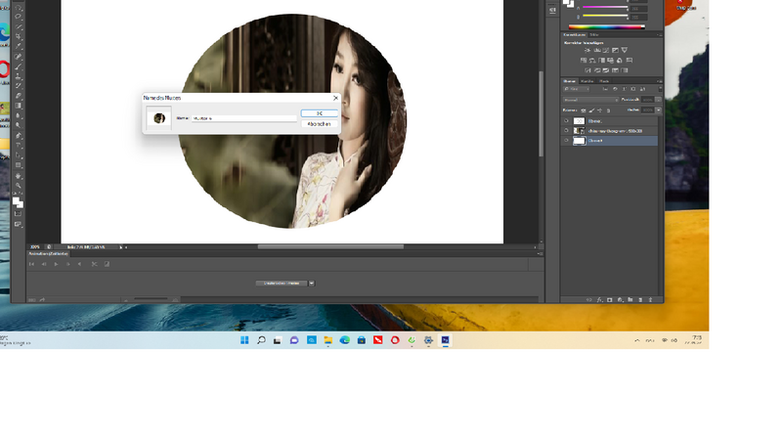The image size is (782, 440).
Task: Select the Animation (Zeitleiste) tab
Action: click(48, 254)
